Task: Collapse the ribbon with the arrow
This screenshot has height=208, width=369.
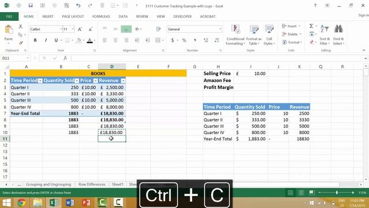Action: click(364, 50)
